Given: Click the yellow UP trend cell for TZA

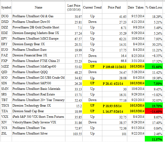Looking at the screenshot, I should pyautogui.click(x=92, y=111).
